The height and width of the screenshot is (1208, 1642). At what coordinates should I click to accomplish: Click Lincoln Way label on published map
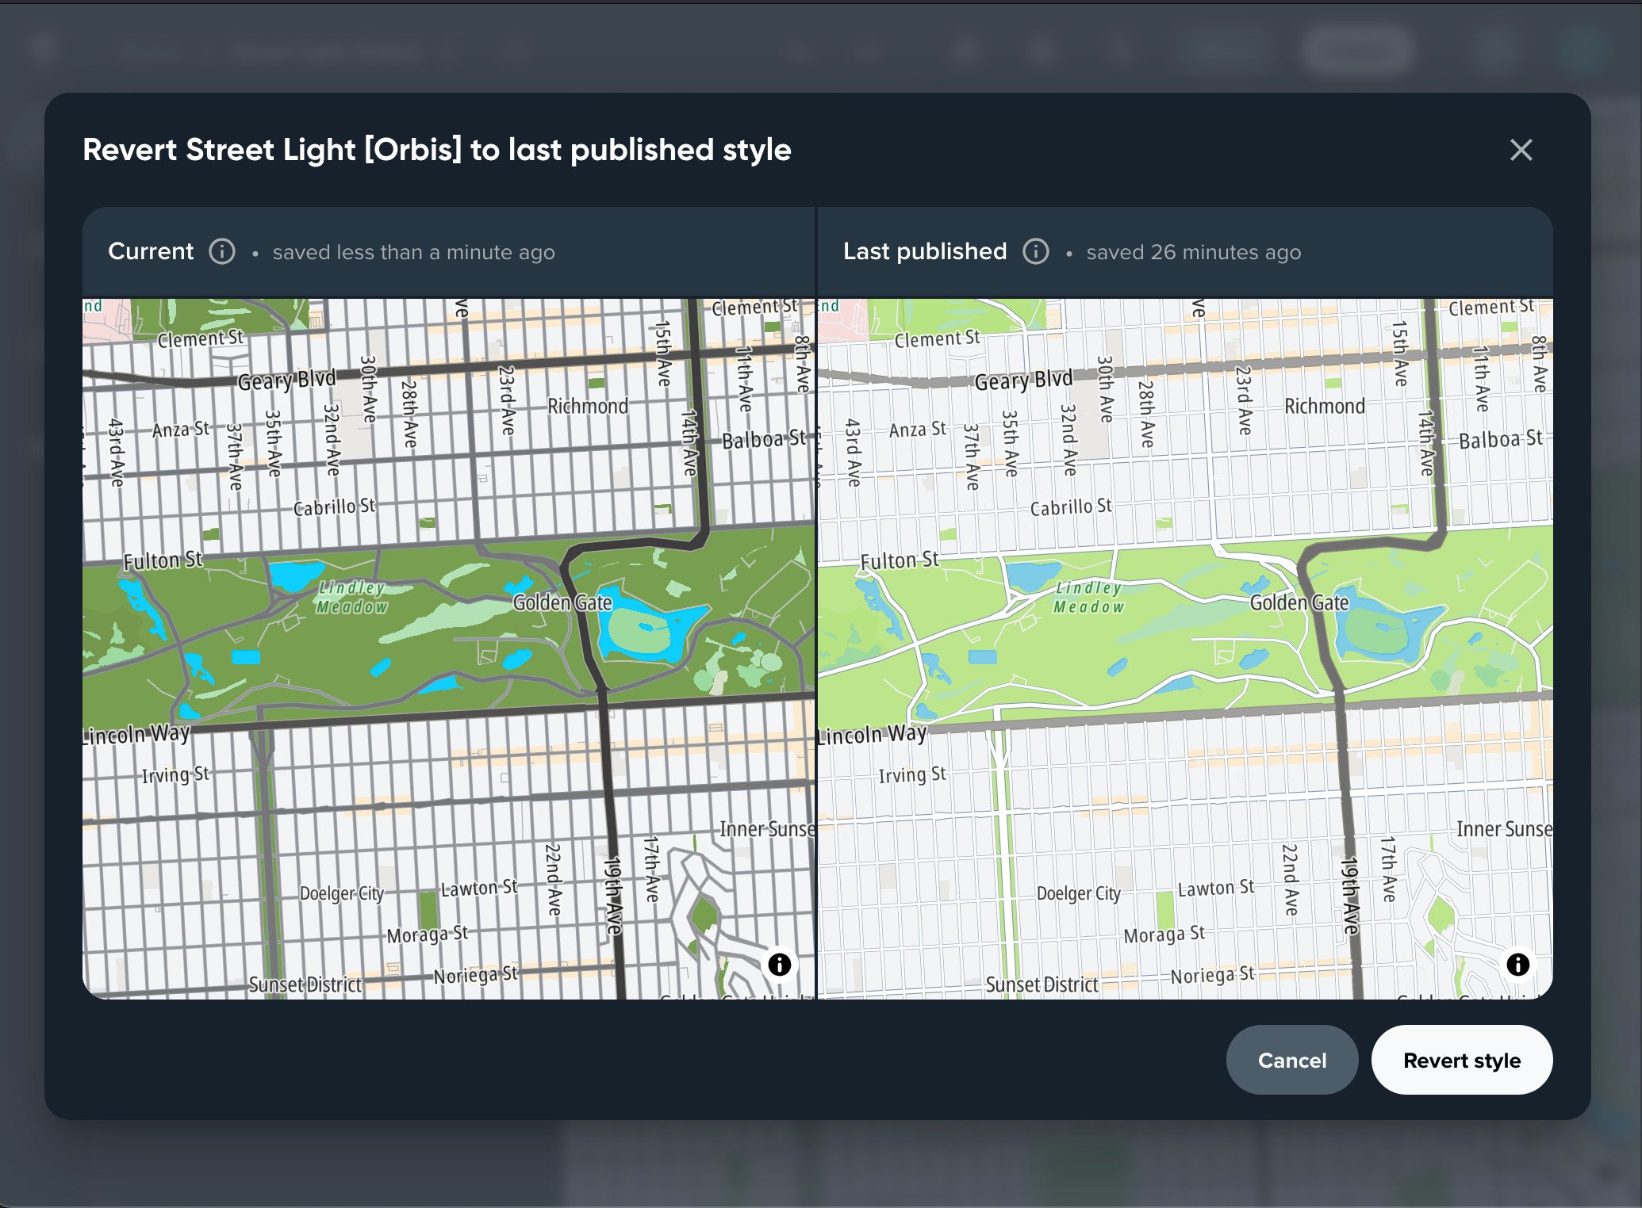tap(872, 734)
